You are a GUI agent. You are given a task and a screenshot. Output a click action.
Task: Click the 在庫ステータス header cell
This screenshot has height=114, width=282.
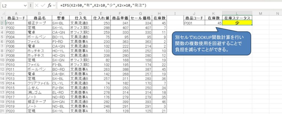[x=237, y=18]
